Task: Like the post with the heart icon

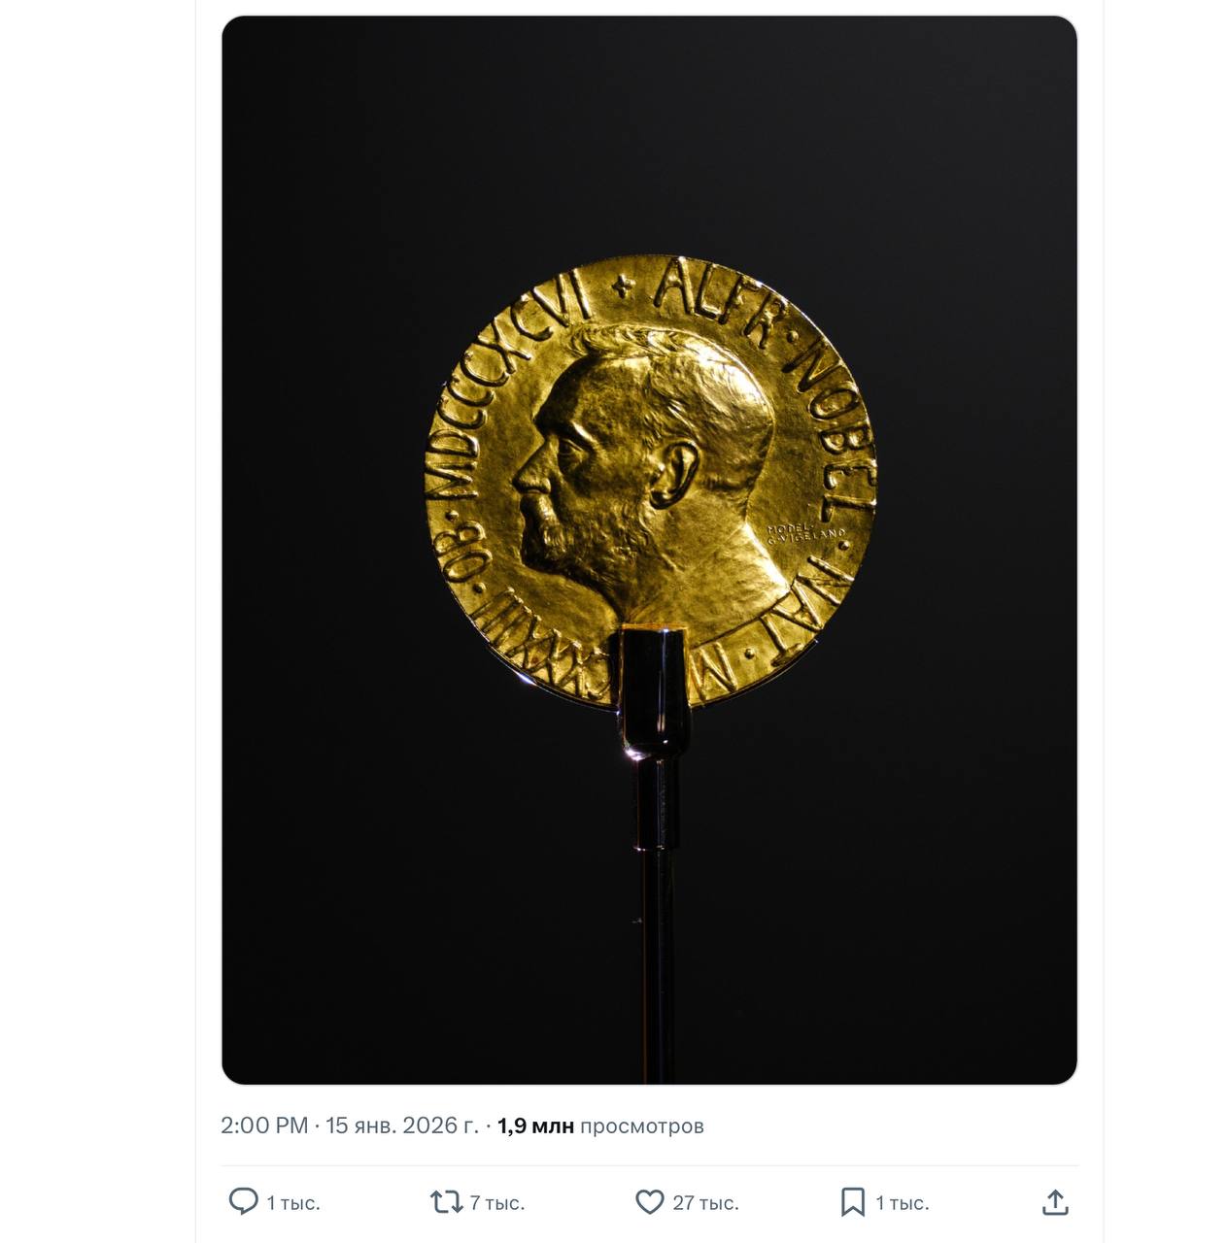Action: [x=649, y=1202]
